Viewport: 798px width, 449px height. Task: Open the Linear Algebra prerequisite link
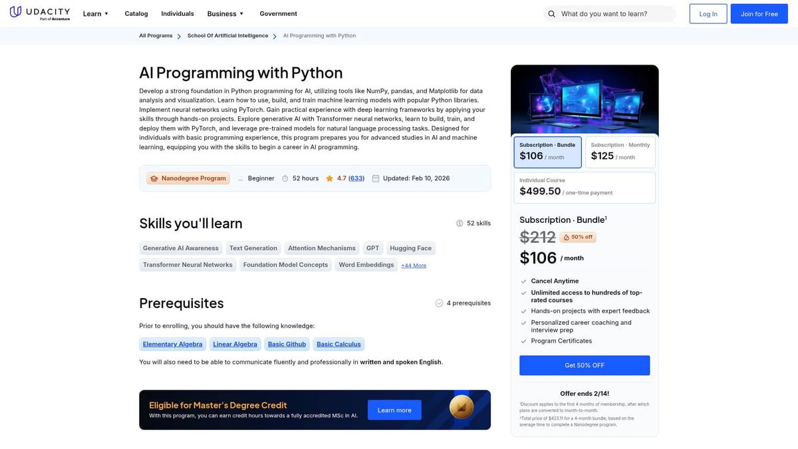tap(235, 344)
